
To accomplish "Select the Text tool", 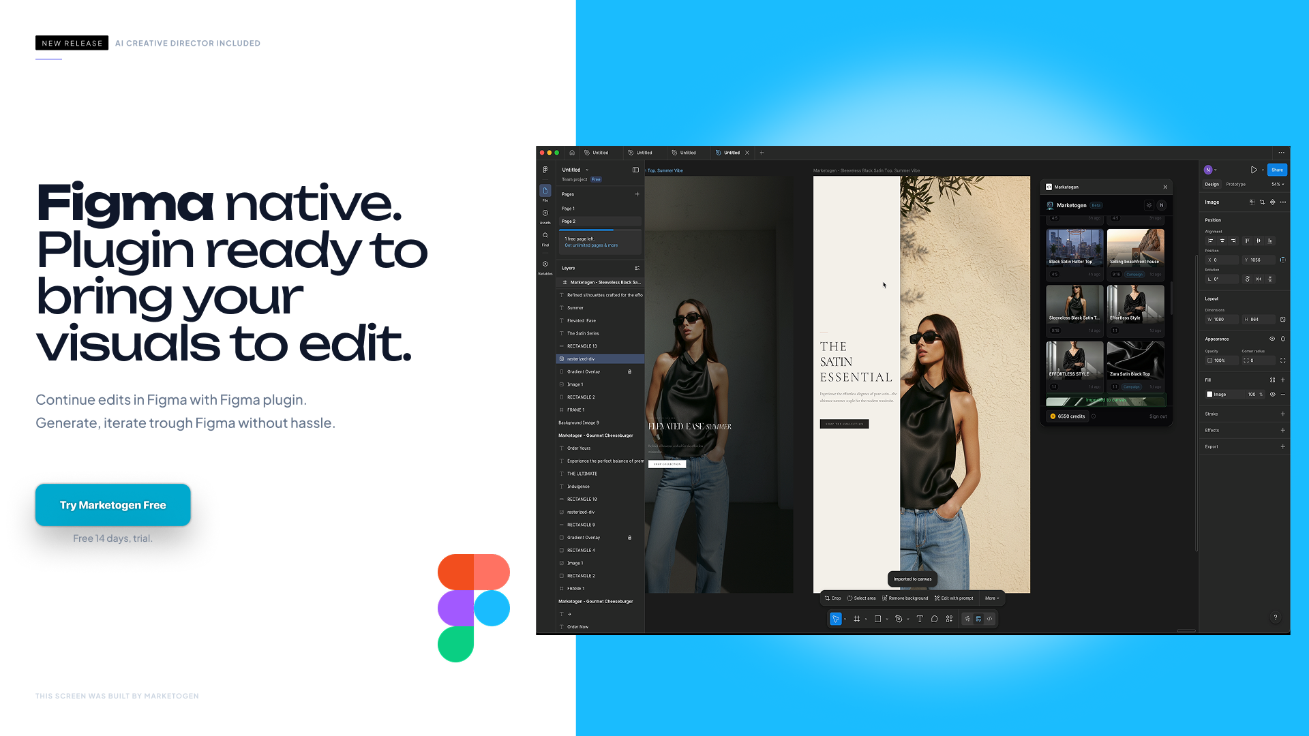I will coord(920,619).
